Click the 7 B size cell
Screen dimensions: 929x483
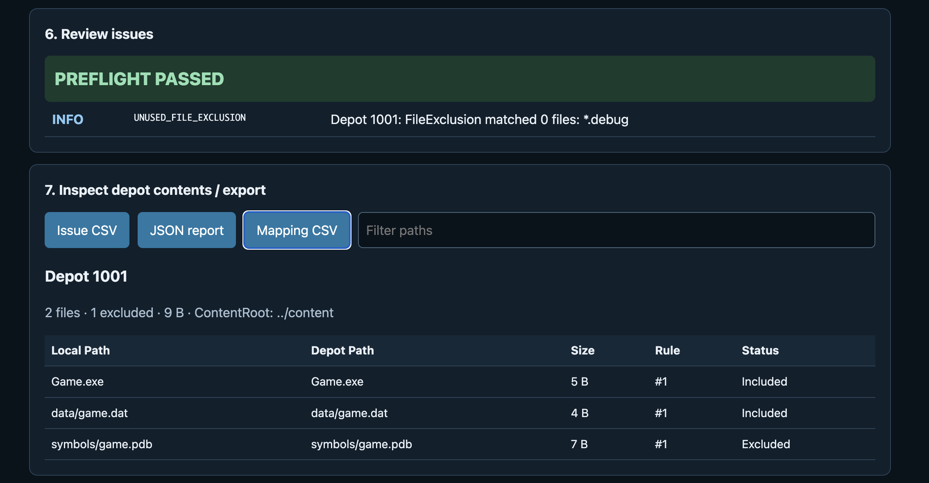[x=579, y=444]
